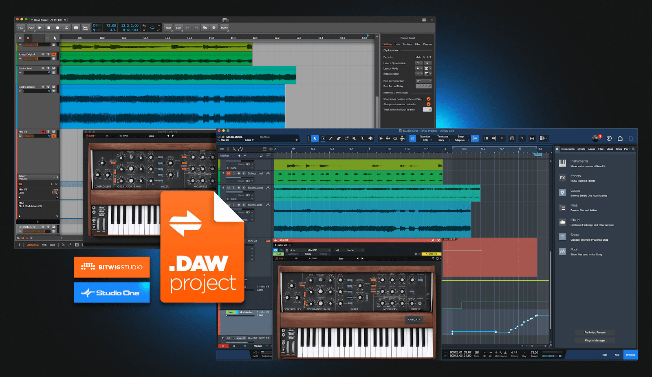Open the Instruments piano icon in browser
This screenshot has height=377, width=652.
point(562,163)
